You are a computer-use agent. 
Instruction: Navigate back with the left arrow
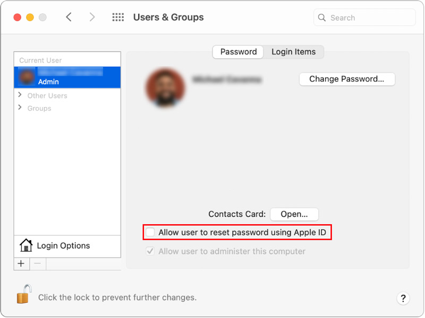coord(69,17)
